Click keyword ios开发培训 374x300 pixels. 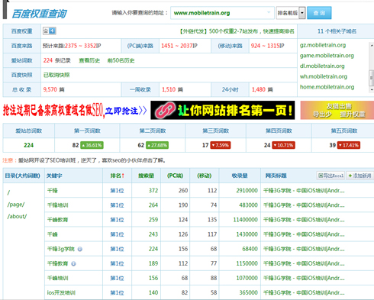[61, 292]
